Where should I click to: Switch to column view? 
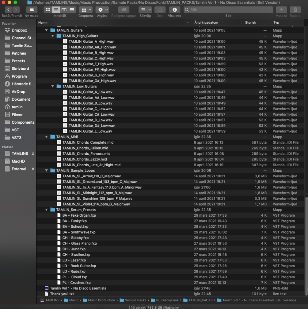coord(64,10)
